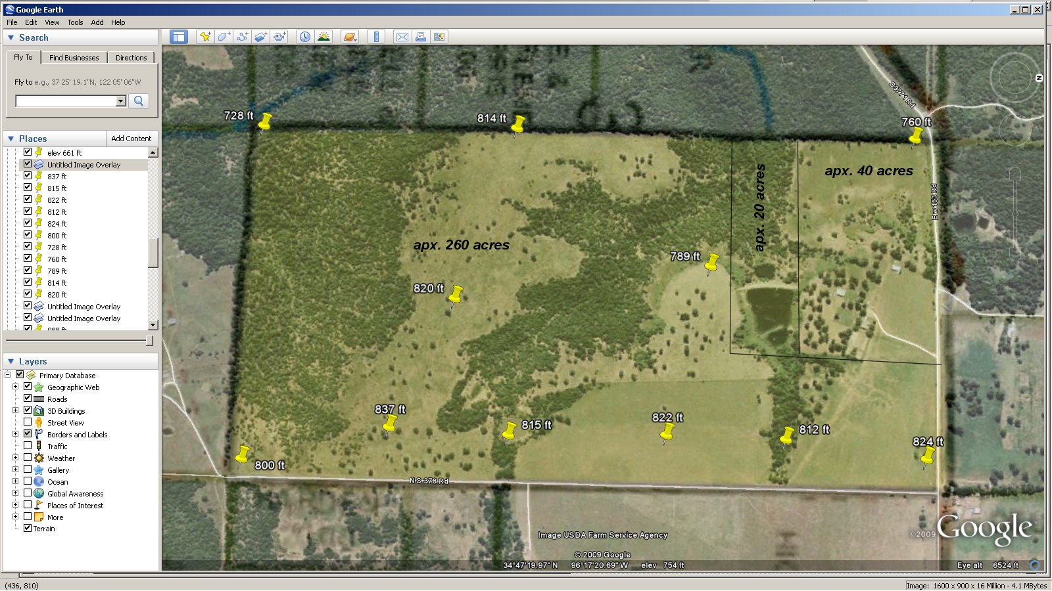The width and height of the screenshot is (1052, 591).
Task: Open the ruler measurement tool
Action: click(x=376, y=37)
